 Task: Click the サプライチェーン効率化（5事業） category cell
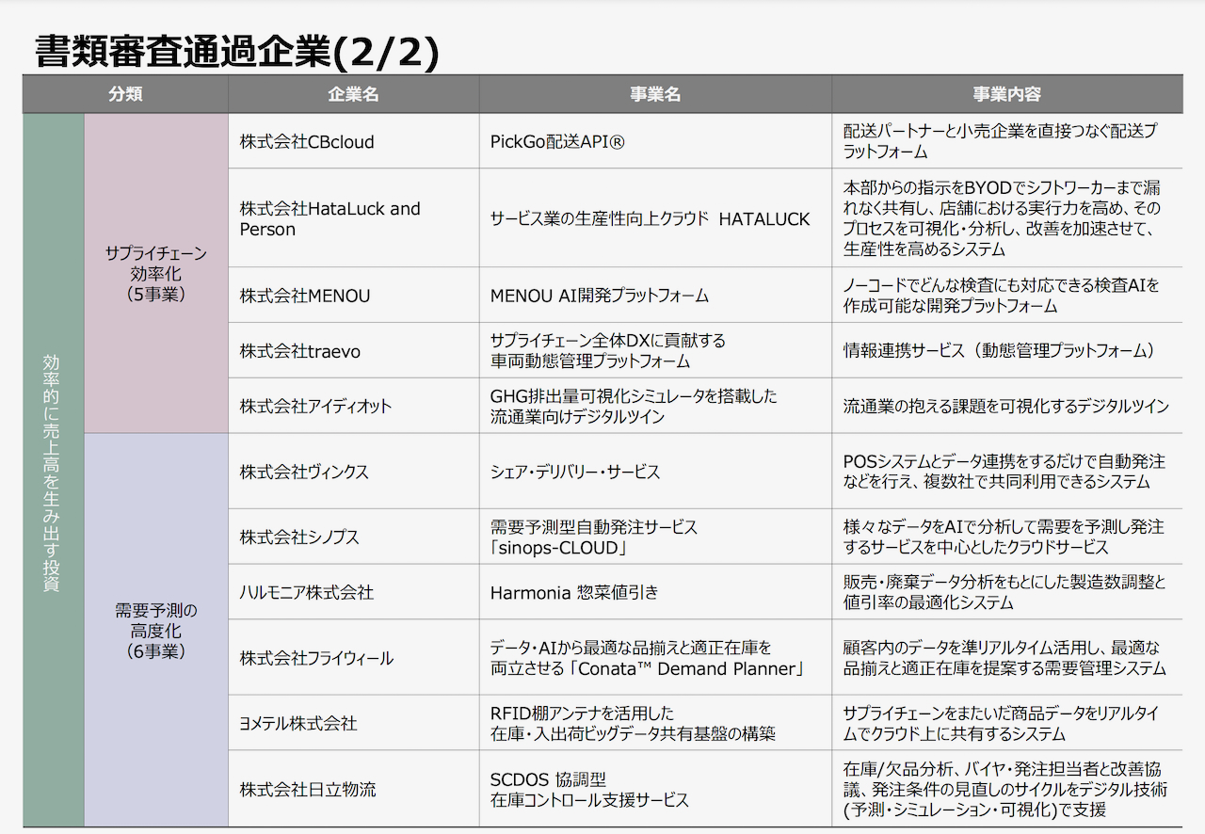point(156,273)
